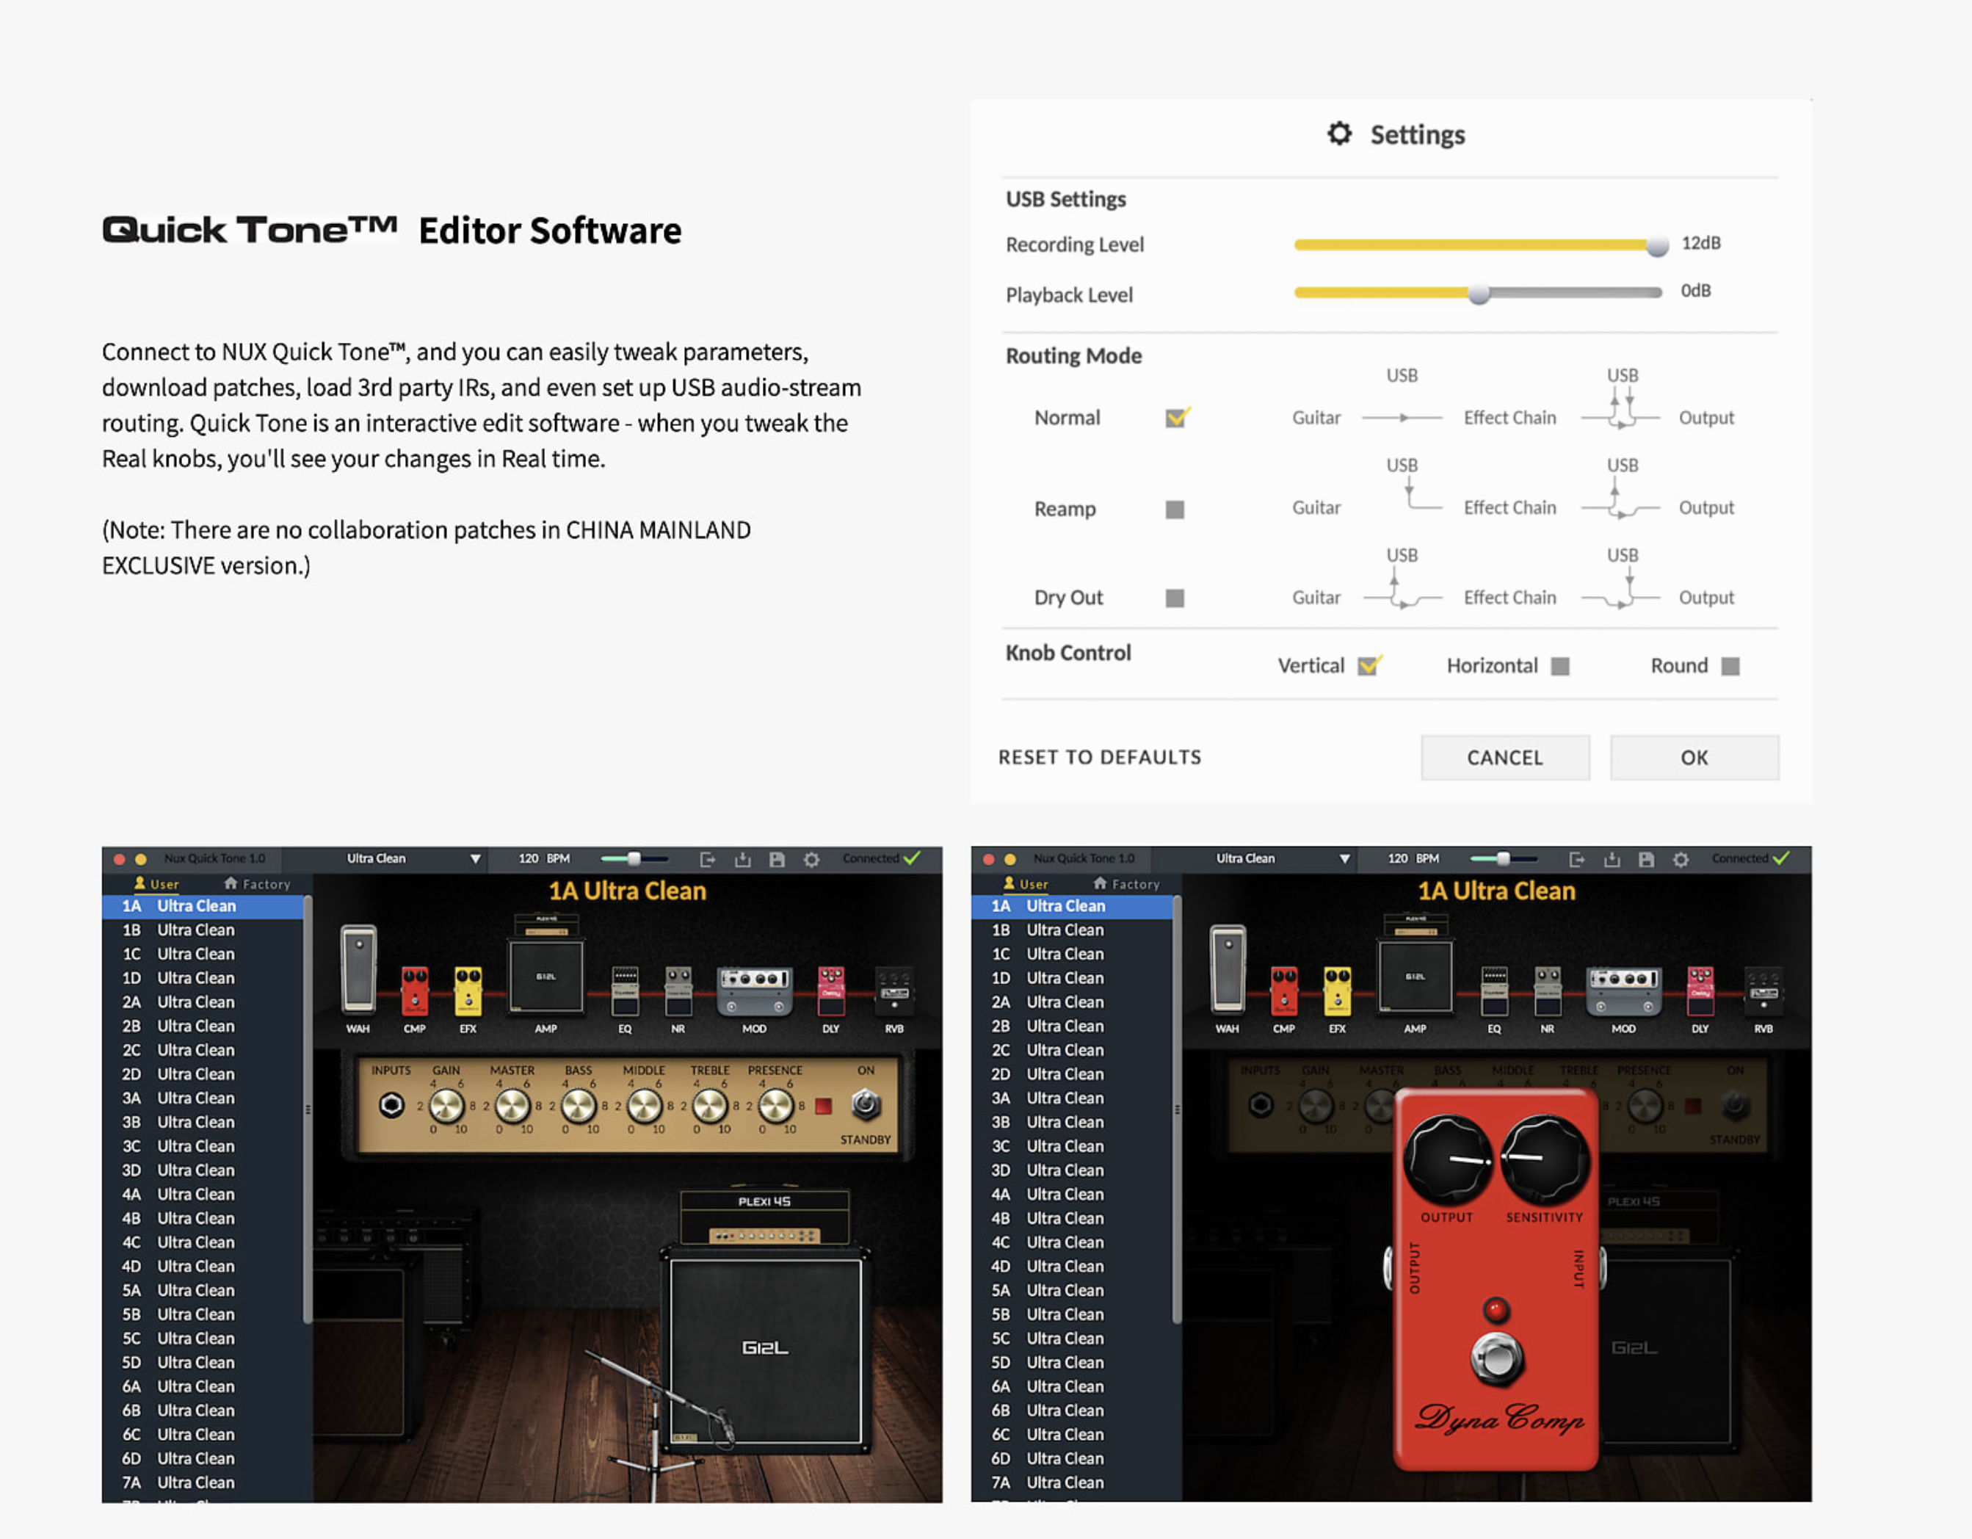This screenshot has width=1972, height=1539.
Task: Open settings gear in right editor toolbar
Action: pyautogui.click(x=1681, y=859)
